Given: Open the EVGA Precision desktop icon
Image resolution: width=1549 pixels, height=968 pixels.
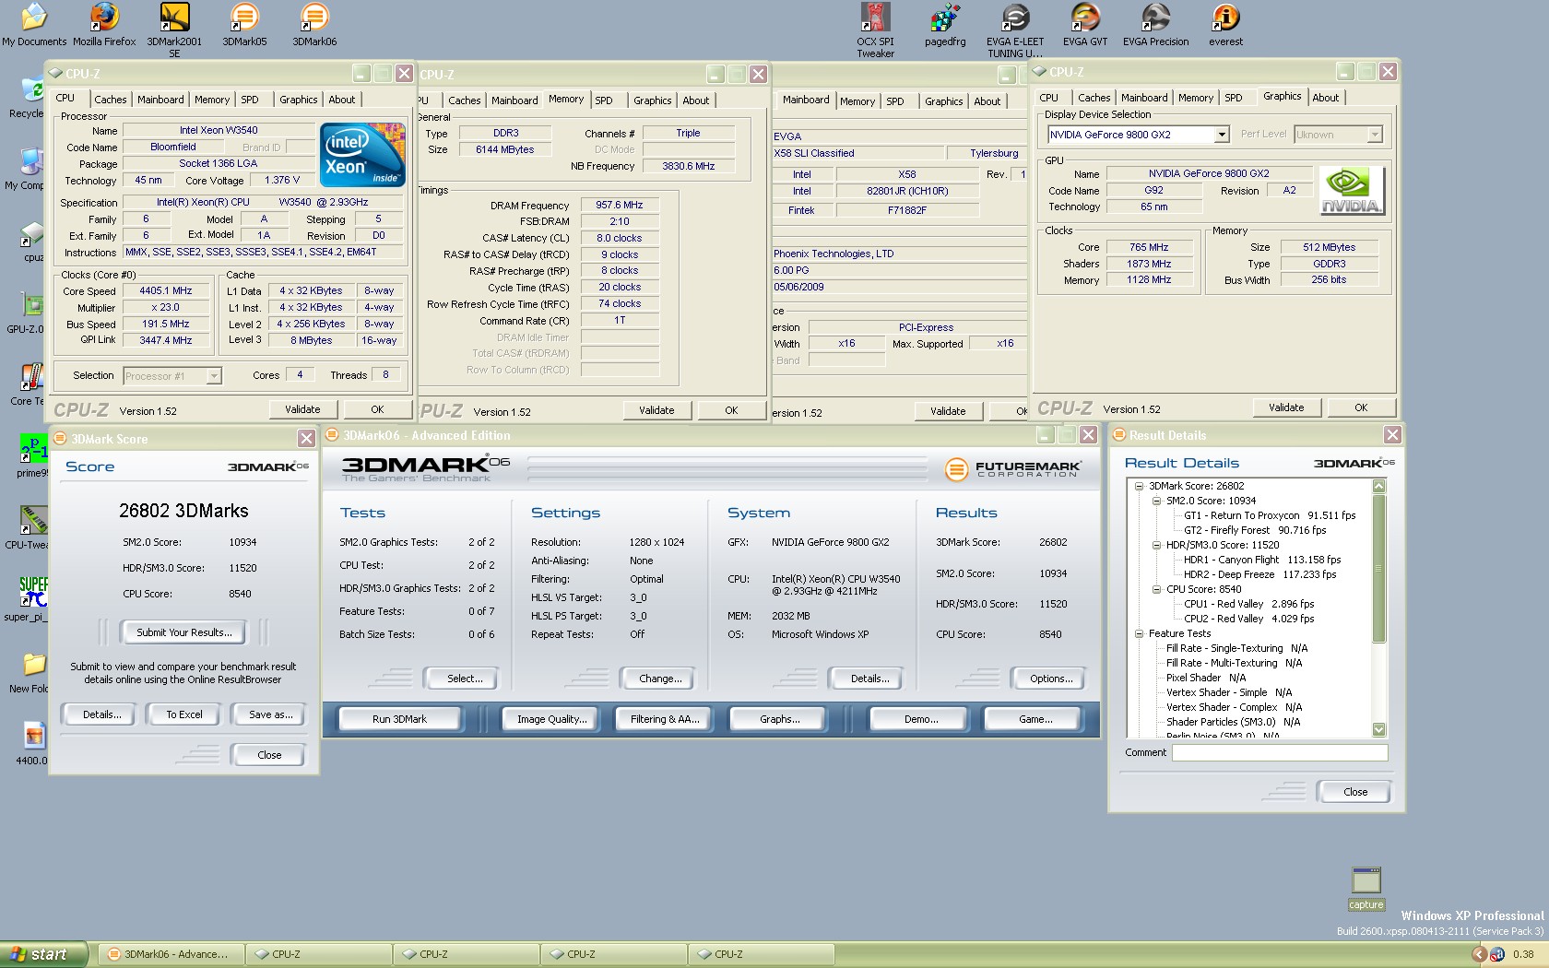Looking at the screenshot, I should pyautogui.click(x=1155, y=25).
